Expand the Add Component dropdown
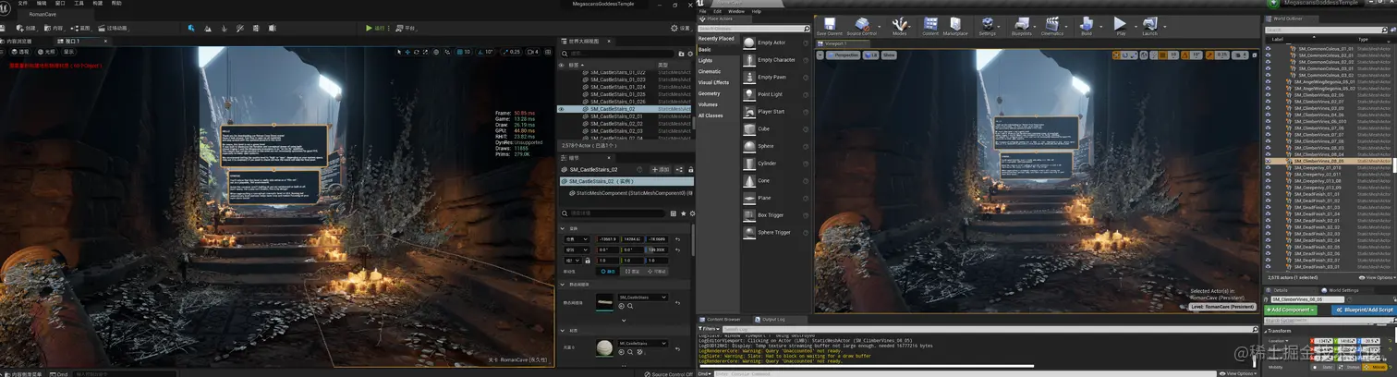 click(x=1290, y=310)
